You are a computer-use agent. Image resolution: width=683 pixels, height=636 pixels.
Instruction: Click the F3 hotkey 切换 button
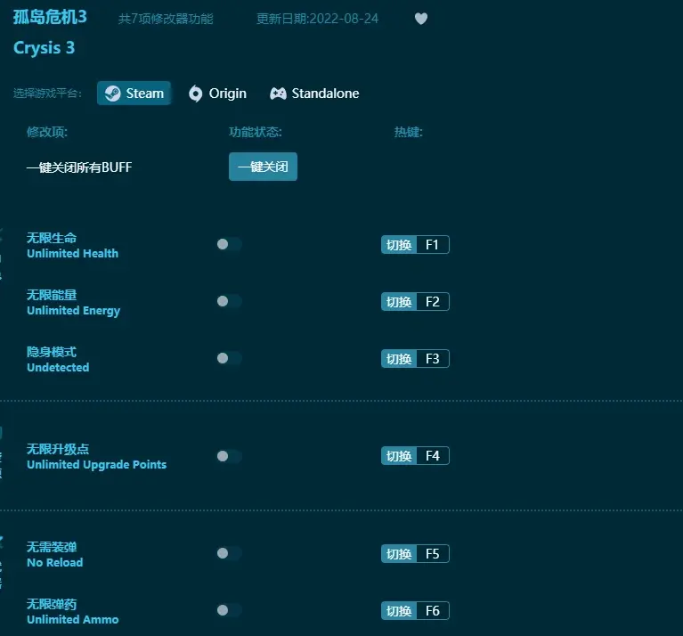pyautogui.click(x=399, y=359)
